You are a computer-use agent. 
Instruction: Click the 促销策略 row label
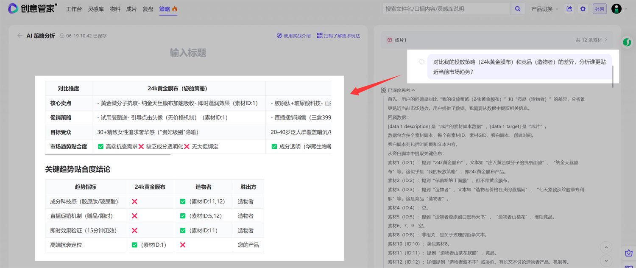pos(61,117)
